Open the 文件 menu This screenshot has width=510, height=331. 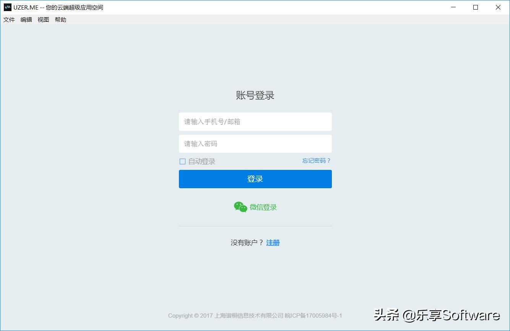[8, 19]
